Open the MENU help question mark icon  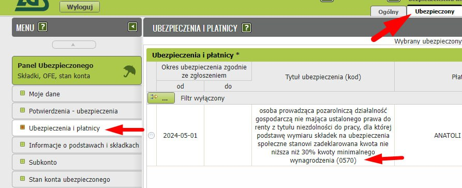[43, 27]
